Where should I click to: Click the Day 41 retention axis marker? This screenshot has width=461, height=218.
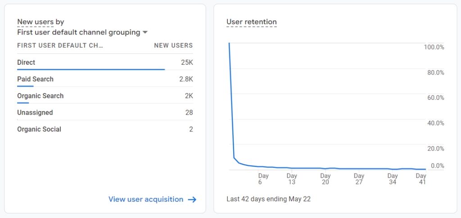pos(421,179)
